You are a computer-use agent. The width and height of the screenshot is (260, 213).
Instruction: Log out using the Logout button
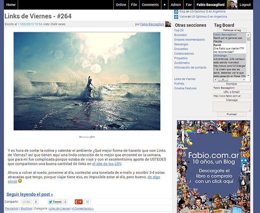click(x=245, y=5)
